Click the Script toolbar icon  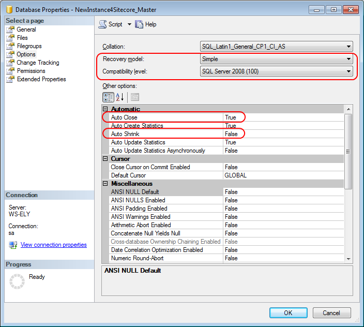point(103,24)
